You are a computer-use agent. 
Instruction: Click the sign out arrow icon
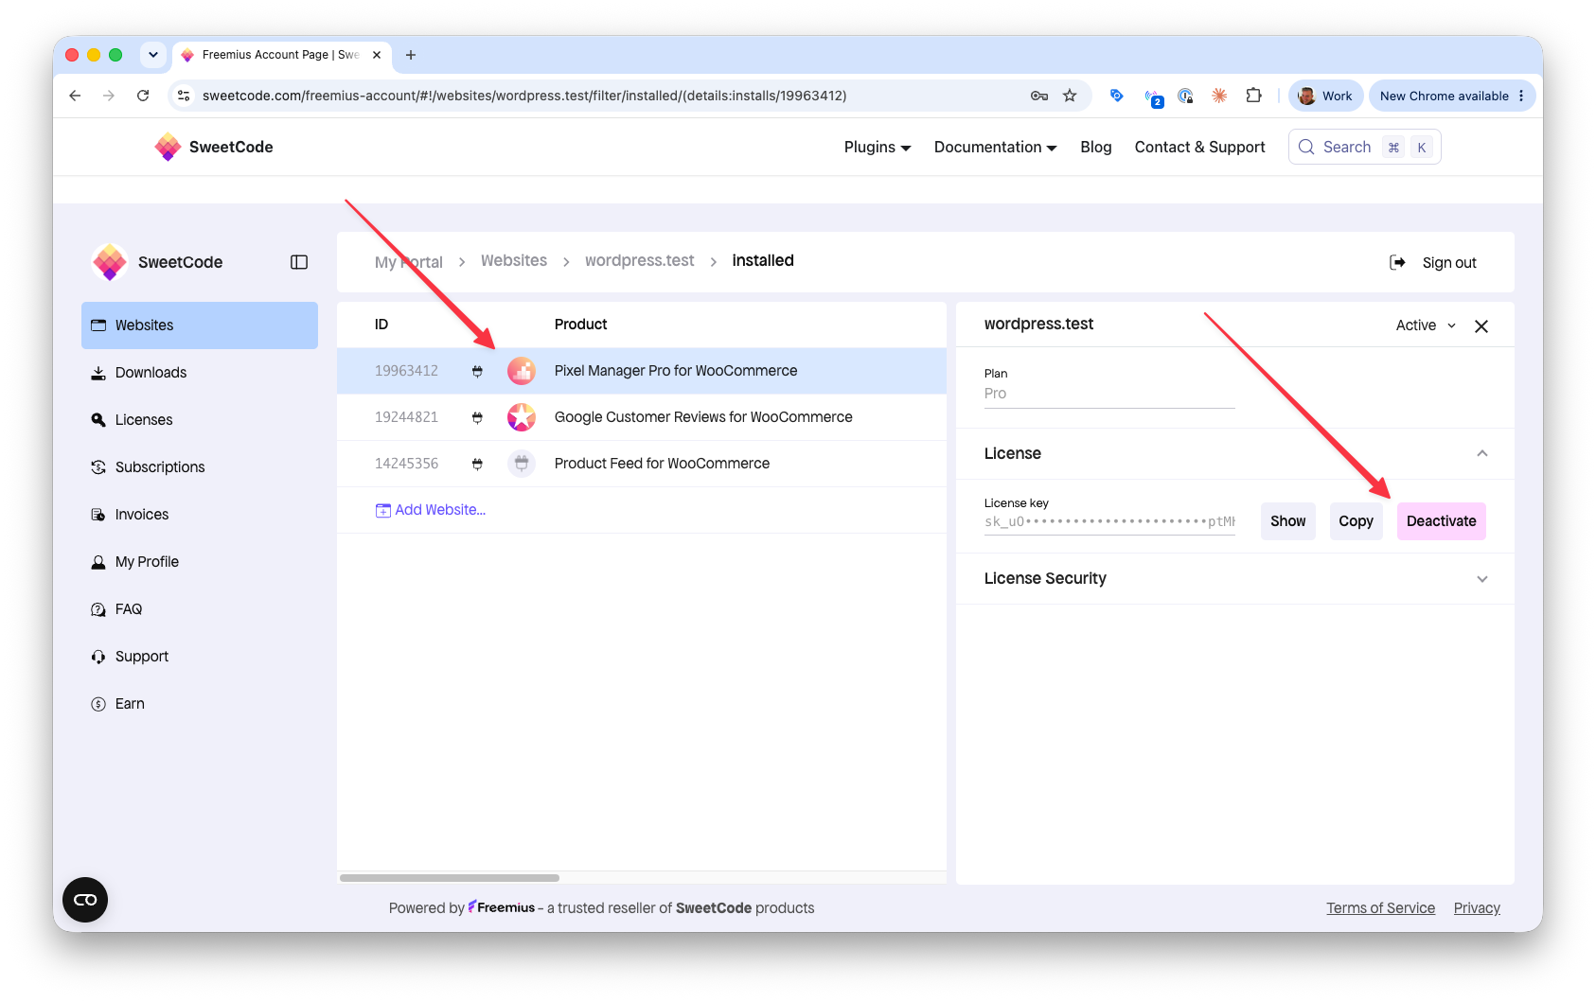click(1397, 262)
